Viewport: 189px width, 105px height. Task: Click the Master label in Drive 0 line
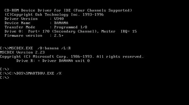tap(108, 31)
